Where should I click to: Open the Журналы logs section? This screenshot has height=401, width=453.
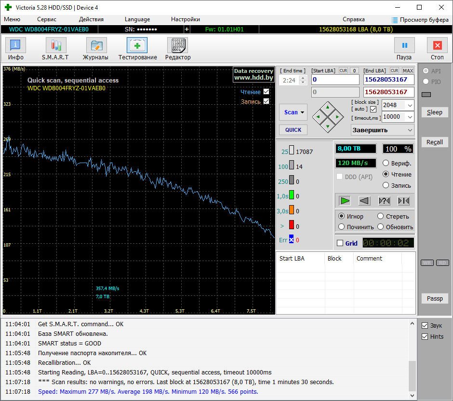click(x=96, y=46)
